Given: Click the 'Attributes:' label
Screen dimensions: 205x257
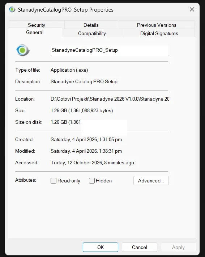Looking at the screenshot, I should (x=26, y=180).
